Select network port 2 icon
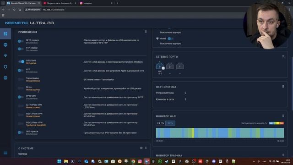The height and width of the screenshot is (165, 293). point(170,66)
